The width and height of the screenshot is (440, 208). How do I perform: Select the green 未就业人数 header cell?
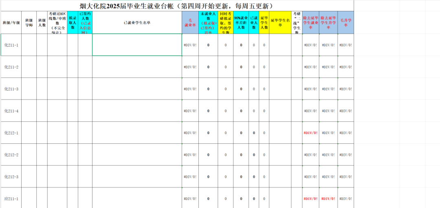208,22
